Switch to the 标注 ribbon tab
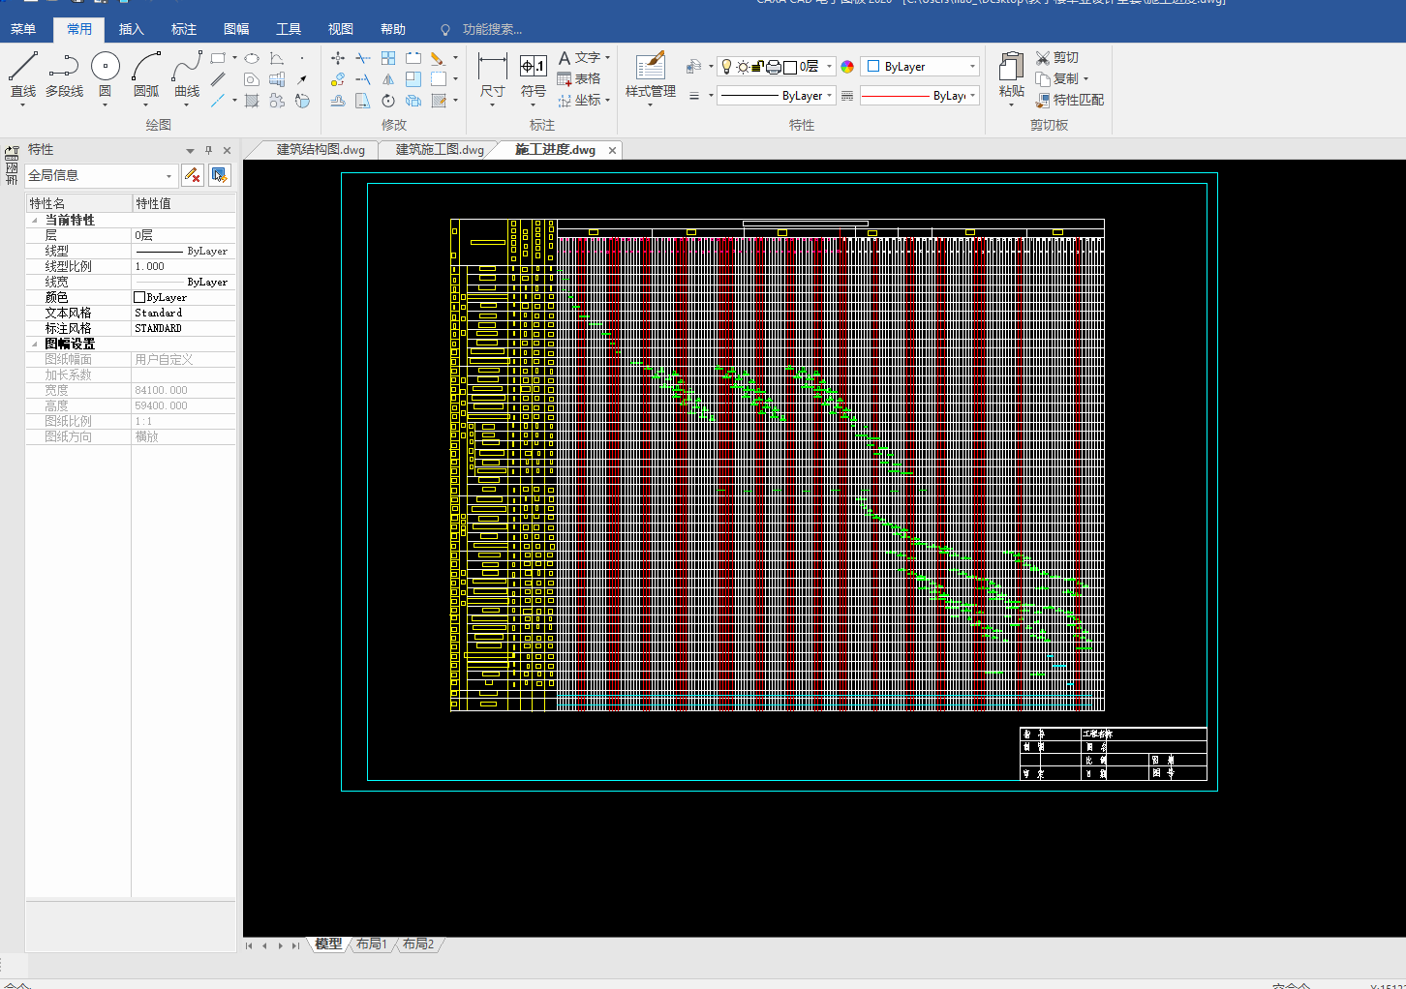1406x989 pixels. (x=184, y=30)
